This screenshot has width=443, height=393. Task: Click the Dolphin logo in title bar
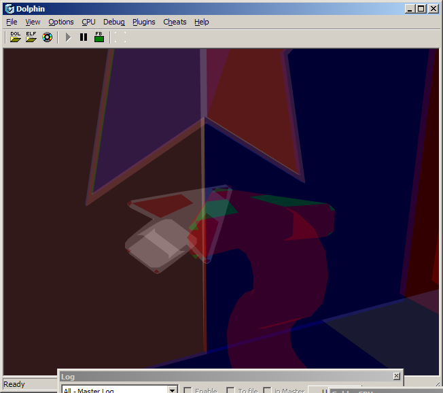[x=9, y=9]
